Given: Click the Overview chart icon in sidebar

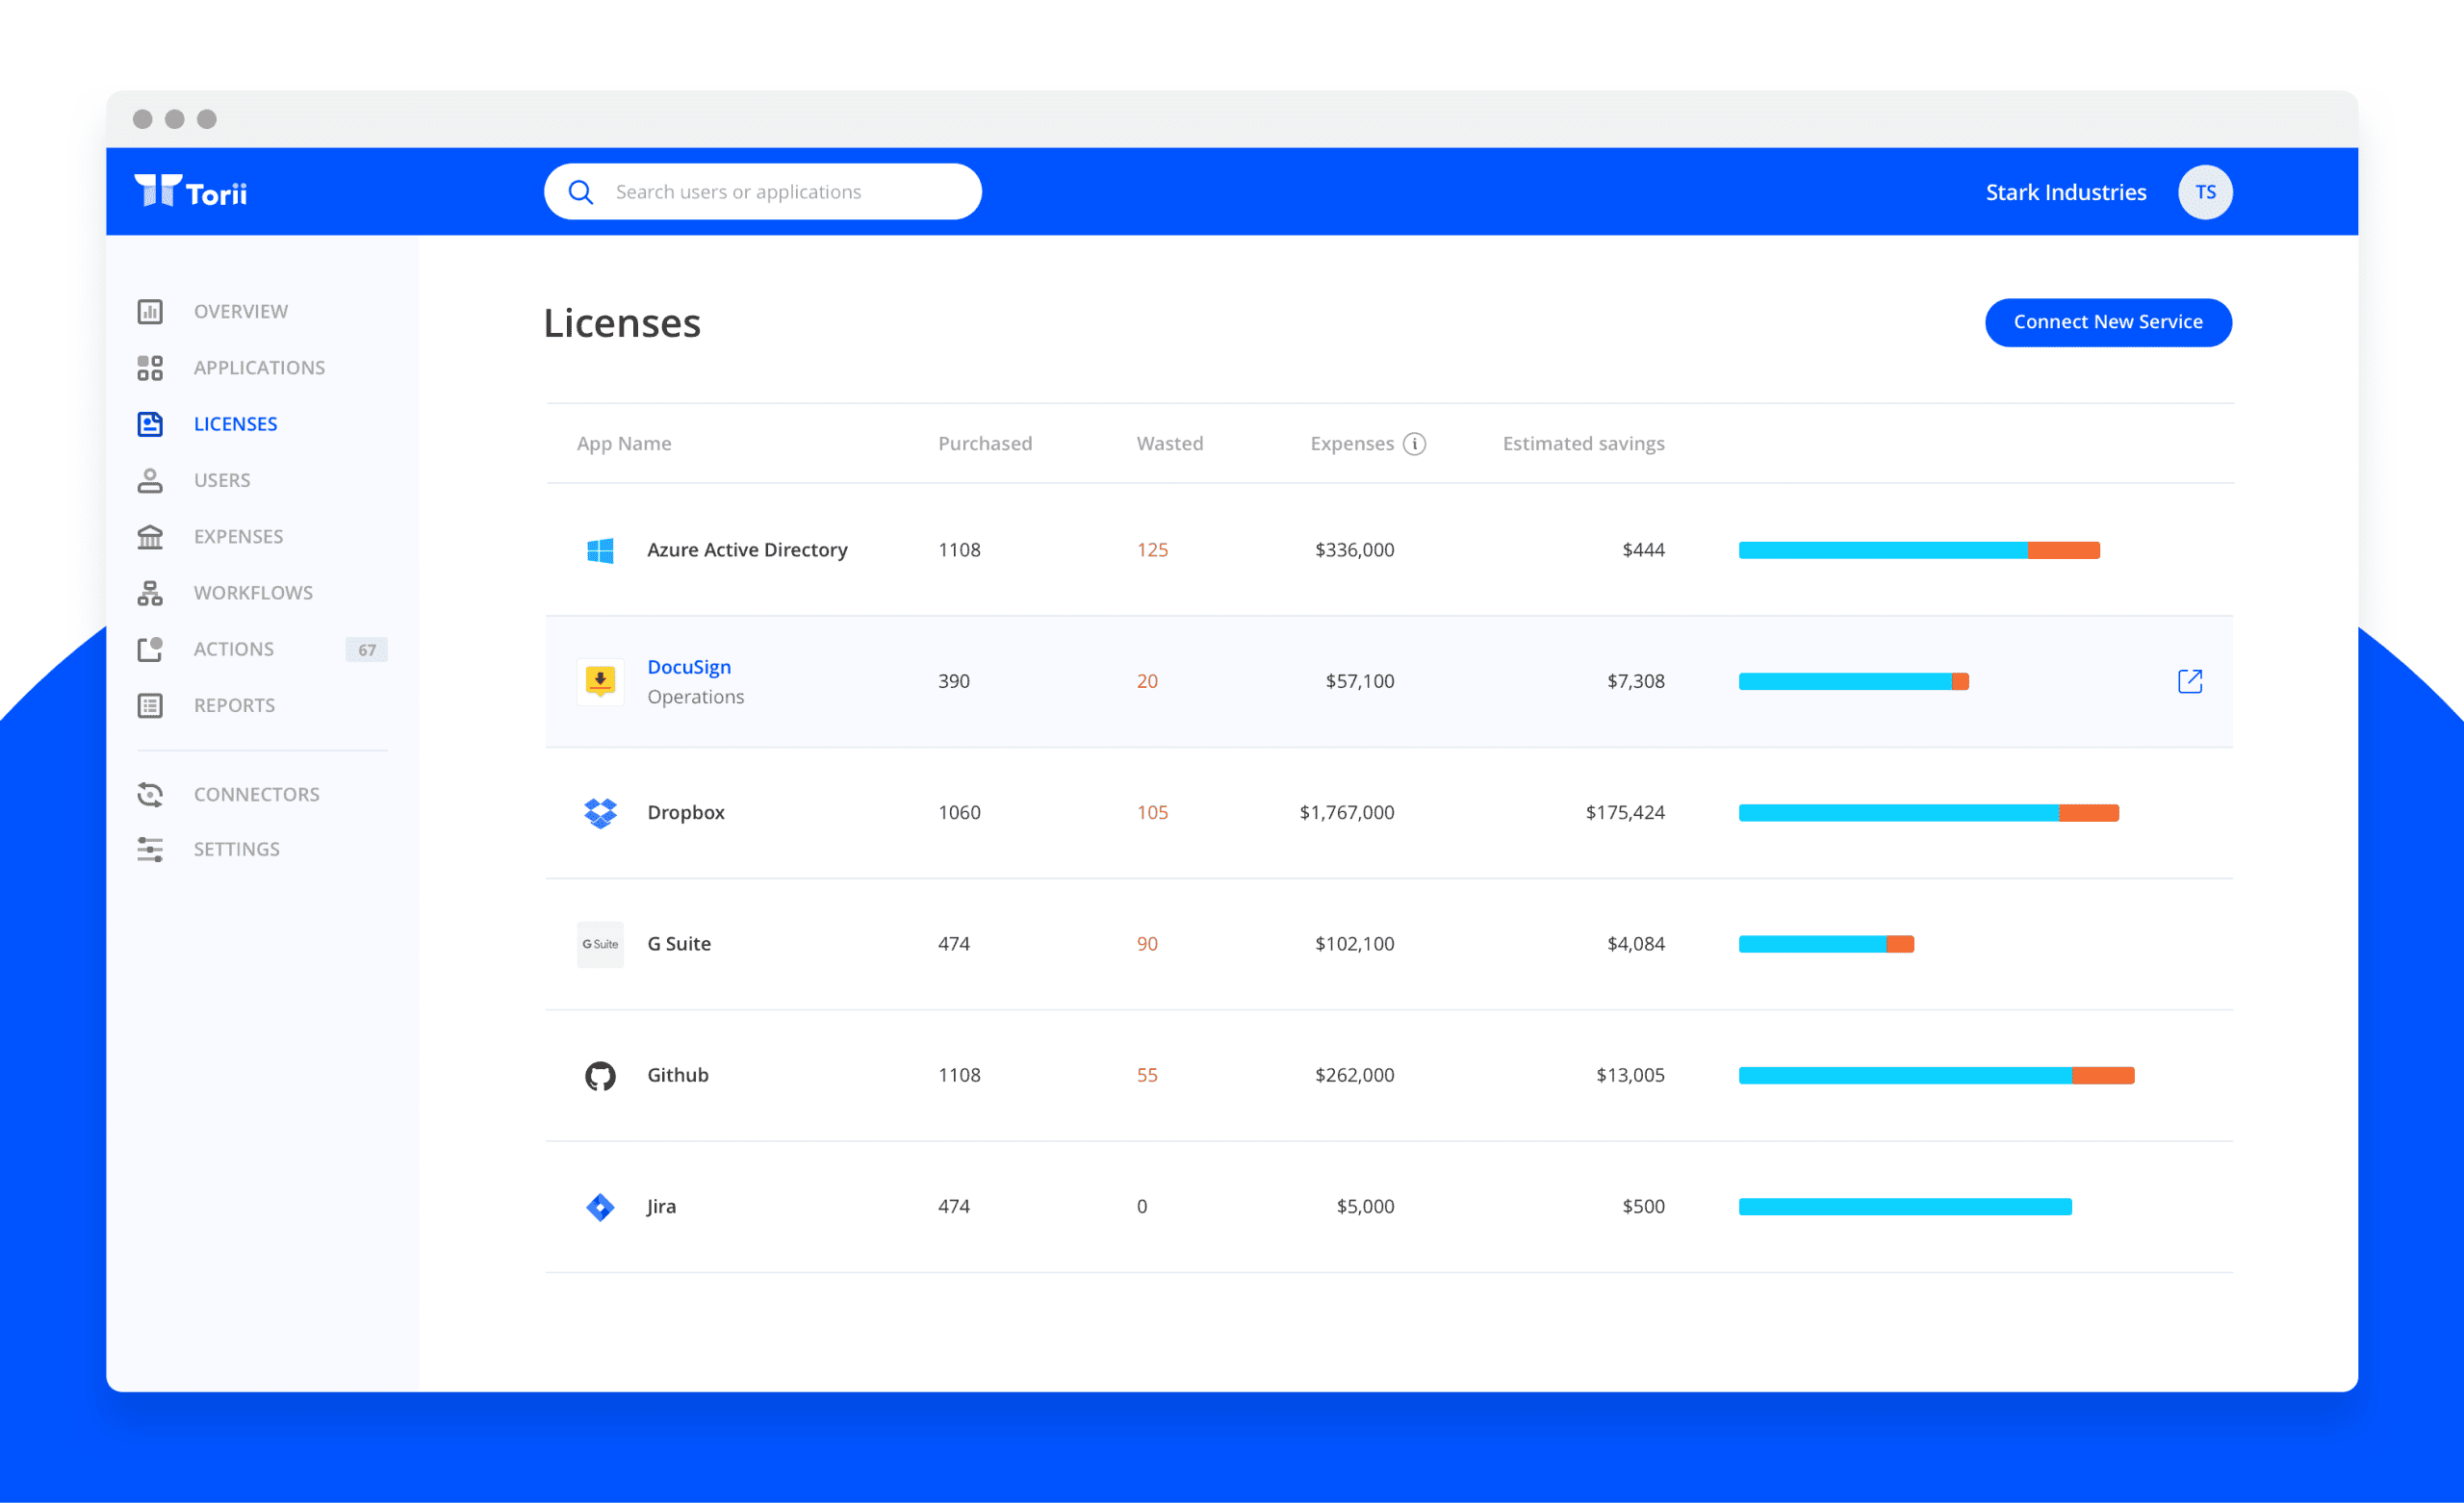Looking at the screenshot, I should 150,312.
